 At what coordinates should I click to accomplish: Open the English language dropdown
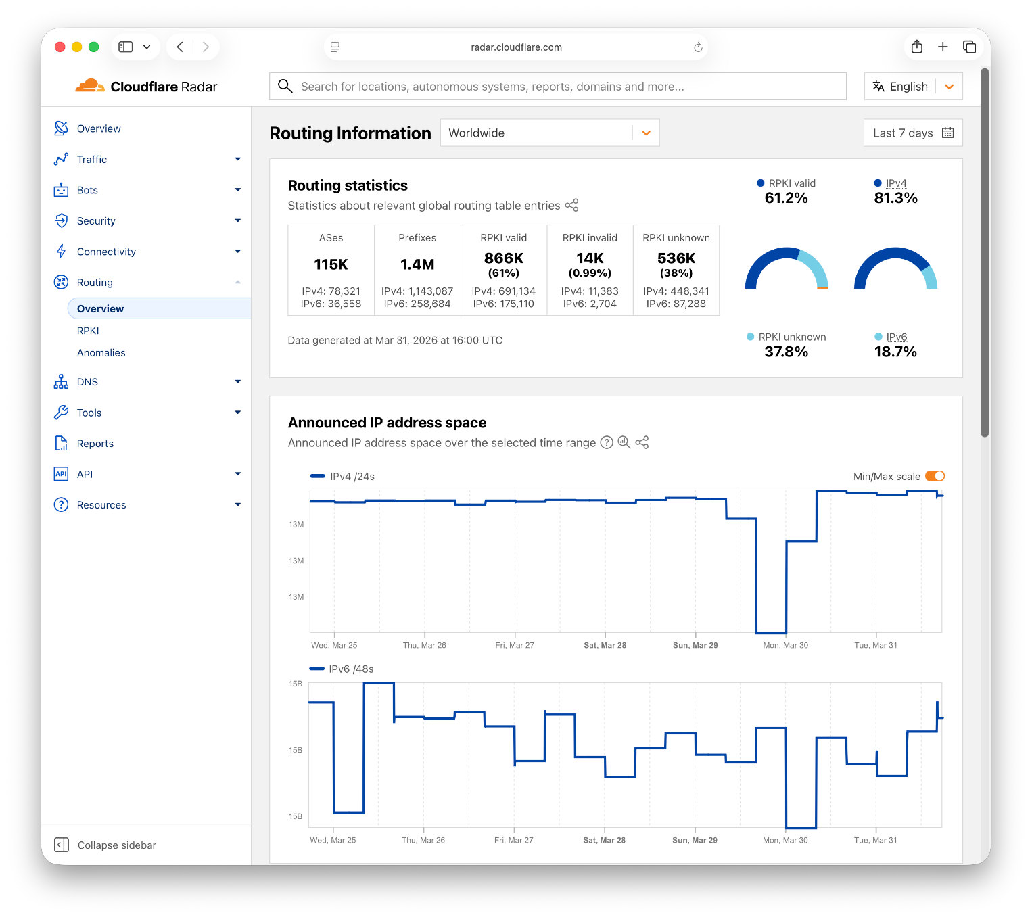tap(913, 87)
